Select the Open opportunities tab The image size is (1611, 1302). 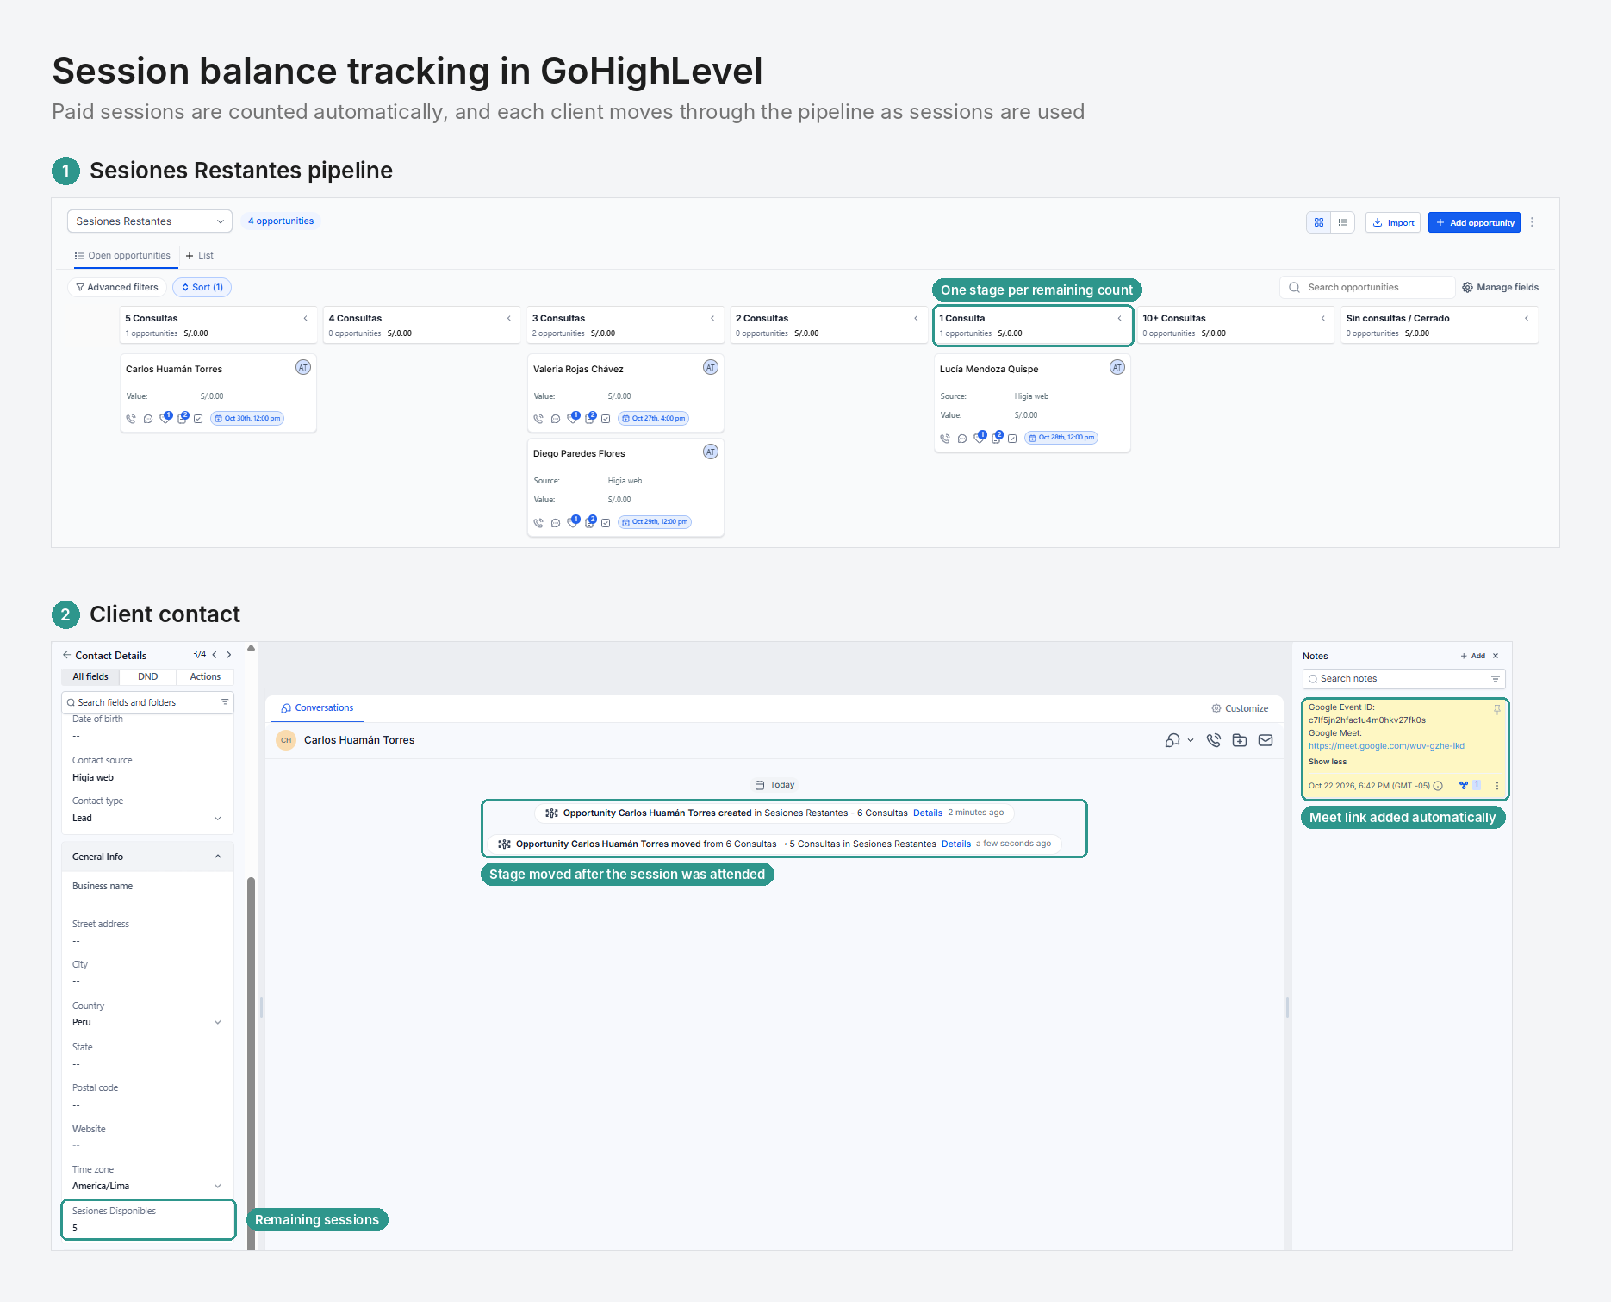[x=122, y=256]
